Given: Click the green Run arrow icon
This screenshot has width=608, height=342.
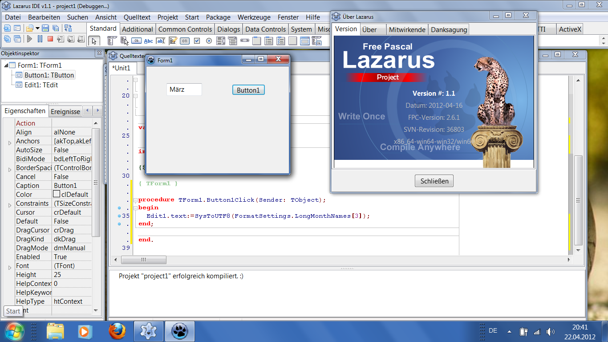Looking at the screenshot, I should (29, 39).
